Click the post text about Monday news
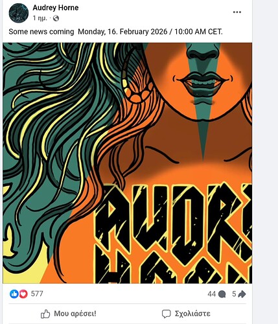Image resolution: width=278 pixels, height=324 pixels. (x=115, y=32)
